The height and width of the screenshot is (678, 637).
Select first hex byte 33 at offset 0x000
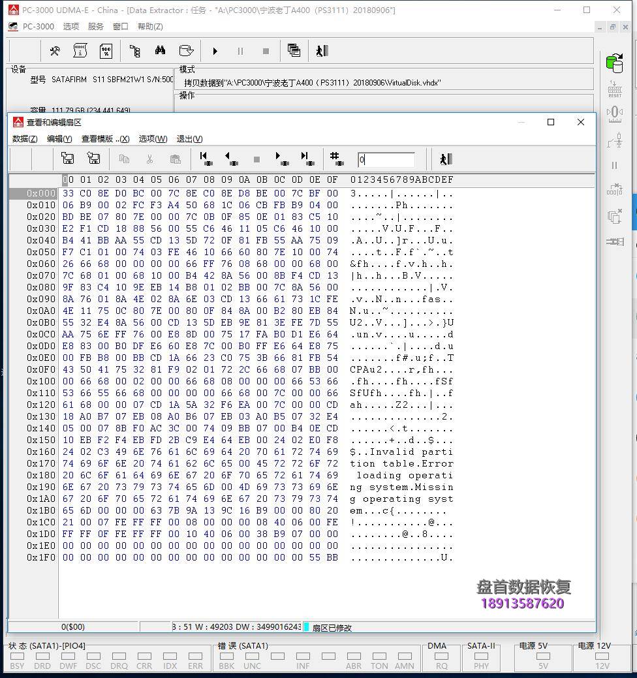click(68, 193)
